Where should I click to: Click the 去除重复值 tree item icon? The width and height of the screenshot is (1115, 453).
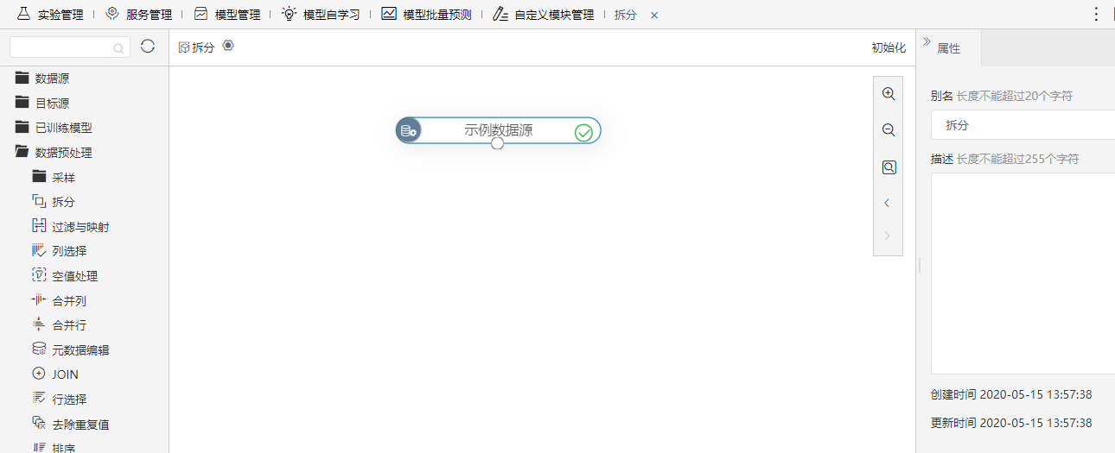coord(38,423)
